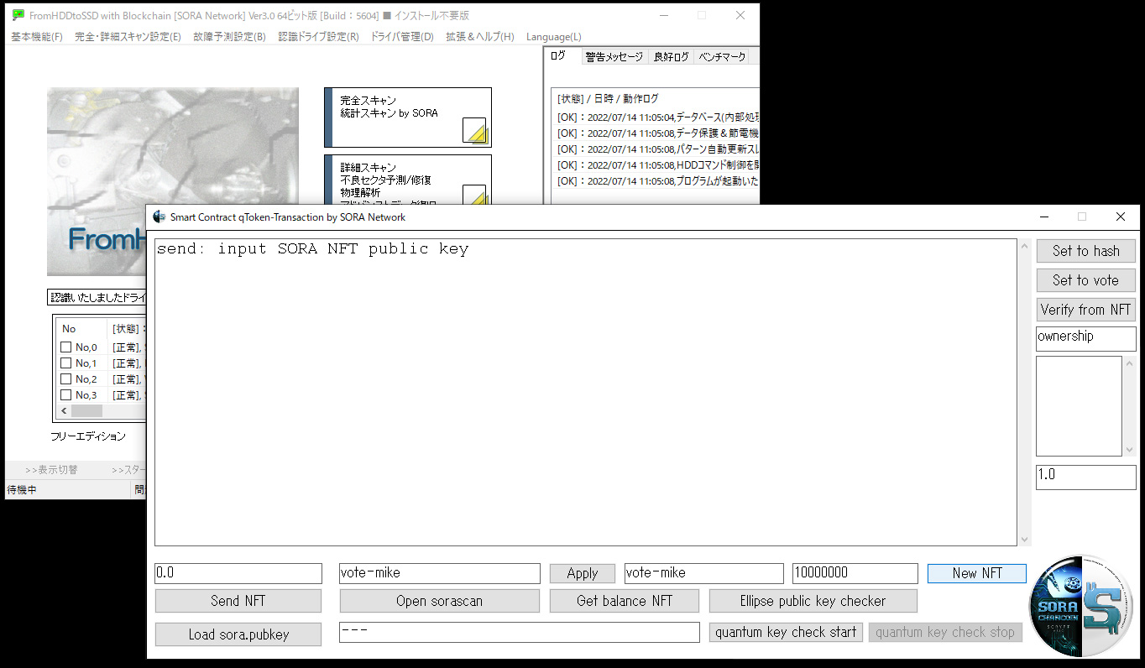Click the フリーエディション label
The width and height of the screenshot is (1145, 668).
(88, 436)
